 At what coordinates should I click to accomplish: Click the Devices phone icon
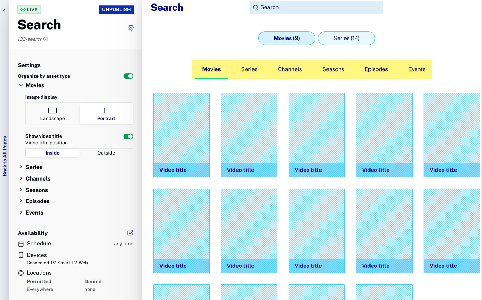click(x=21, y=255)
